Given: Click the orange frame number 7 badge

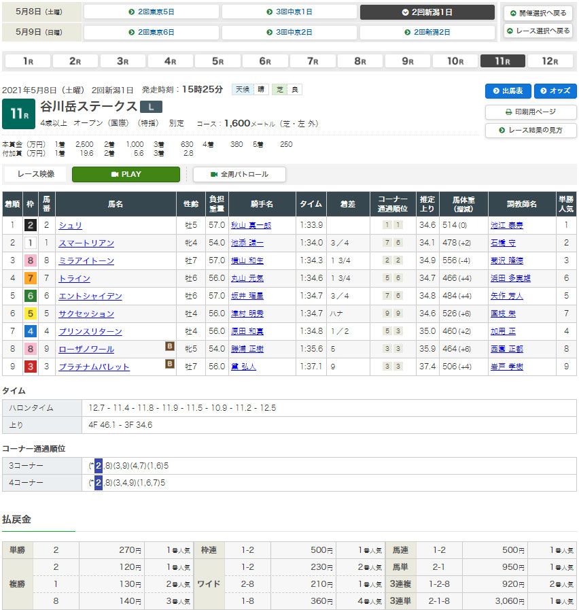Looking at the screenshot, I should click(31, 278).
